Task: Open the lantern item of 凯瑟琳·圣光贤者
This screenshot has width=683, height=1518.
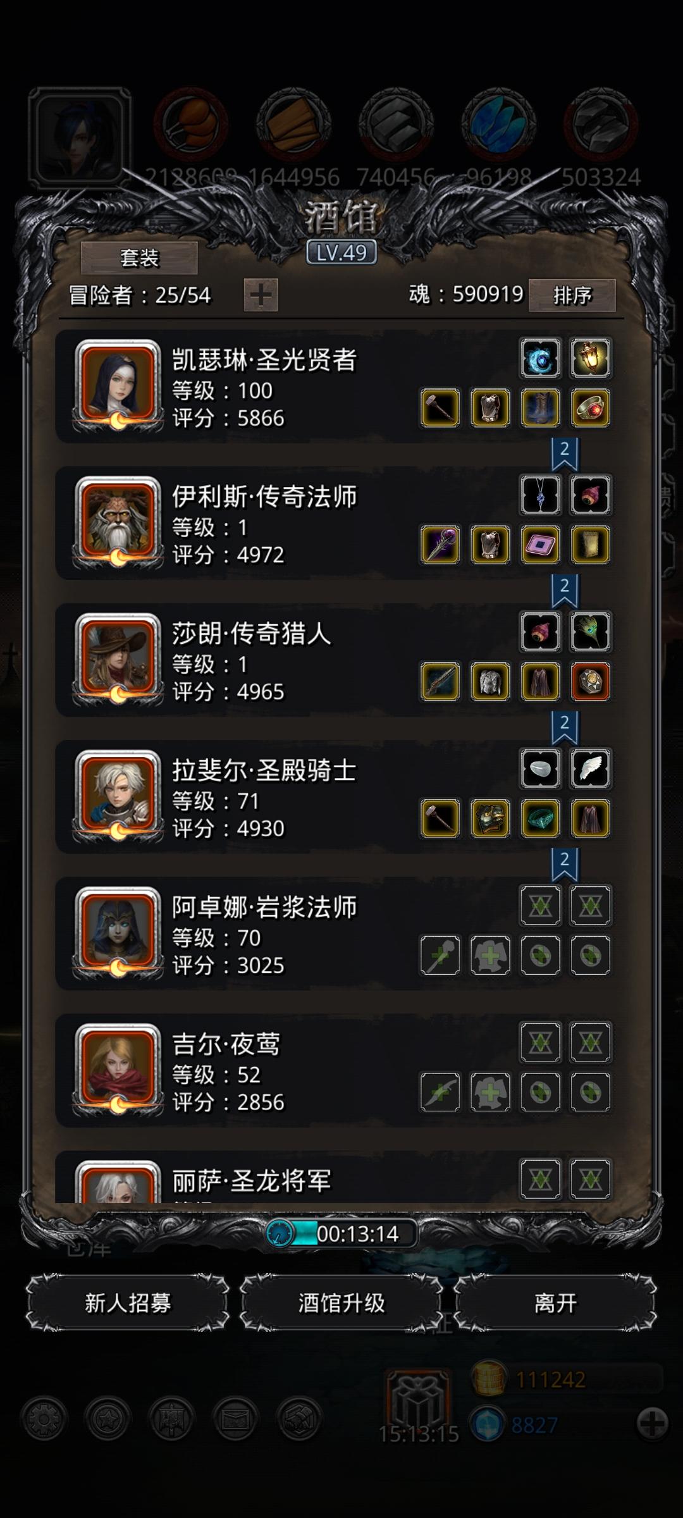Action: coord(590,358)
